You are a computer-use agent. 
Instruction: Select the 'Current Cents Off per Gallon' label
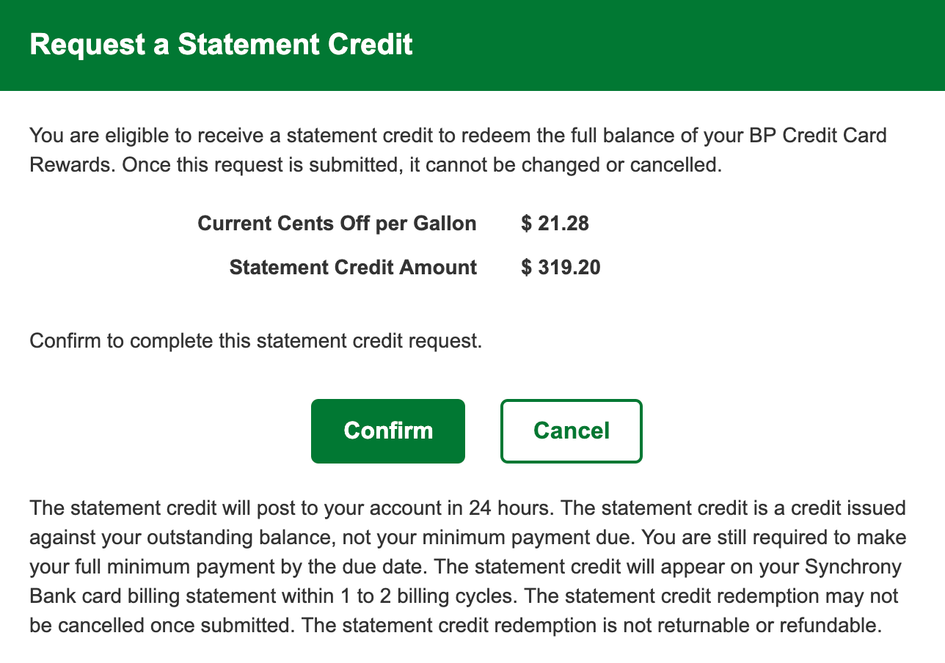[337, 224]
